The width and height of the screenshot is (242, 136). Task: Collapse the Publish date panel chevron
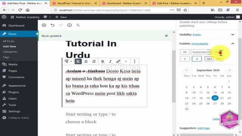[233, 44]
